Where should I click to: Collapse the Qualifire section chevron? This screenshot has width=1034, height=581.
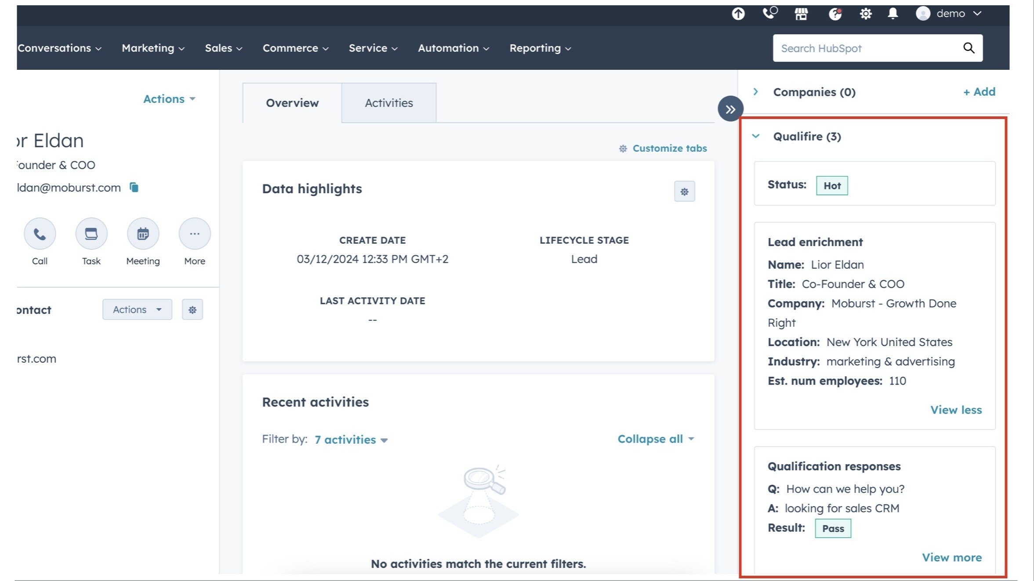click(x=756, y=136)
